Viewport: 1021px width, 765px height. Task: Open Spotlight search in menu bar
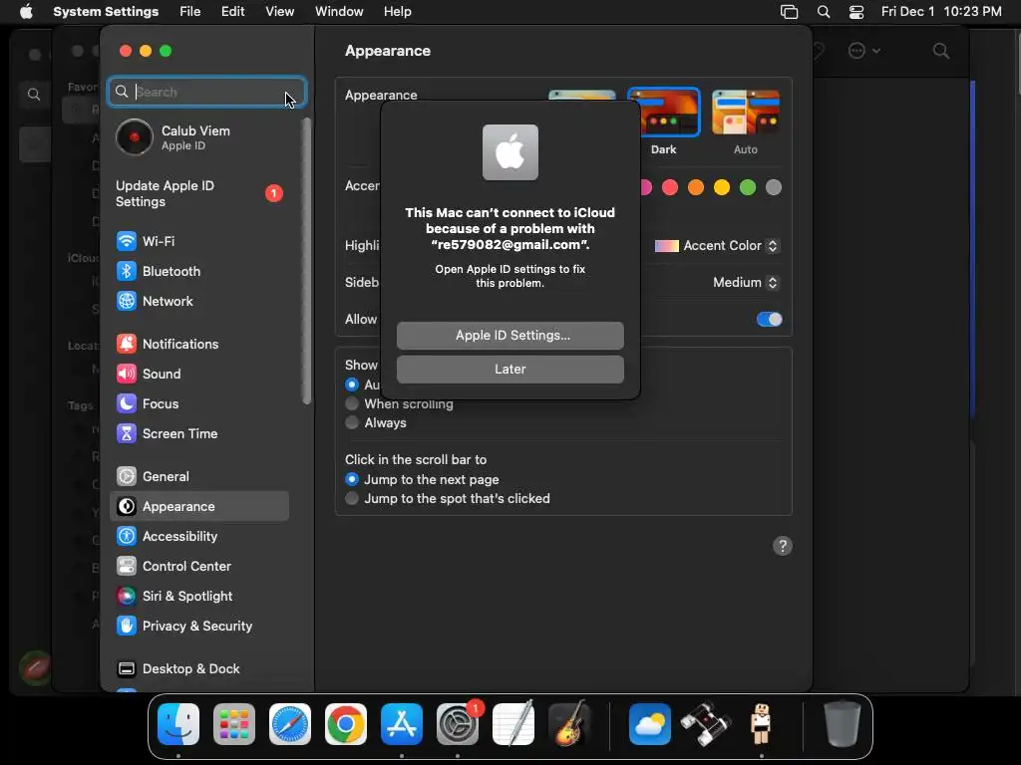[x=824, y=12]
